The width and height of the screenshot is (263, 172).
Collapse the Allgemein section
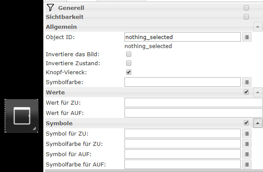(257, 27)
